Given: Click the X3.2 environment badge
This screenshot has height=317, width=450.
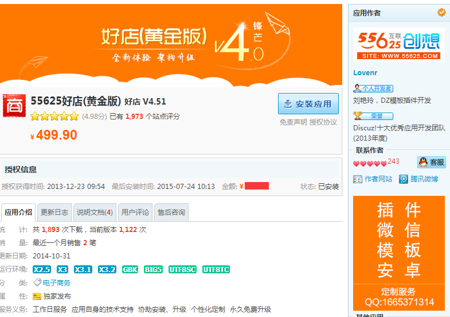Looking at the screenshot, I should click(107, 269).
